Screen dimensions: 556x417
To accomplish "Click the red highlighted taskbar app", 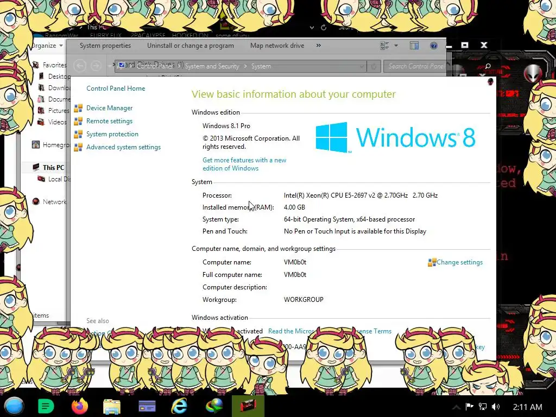I will pos(248,406).
